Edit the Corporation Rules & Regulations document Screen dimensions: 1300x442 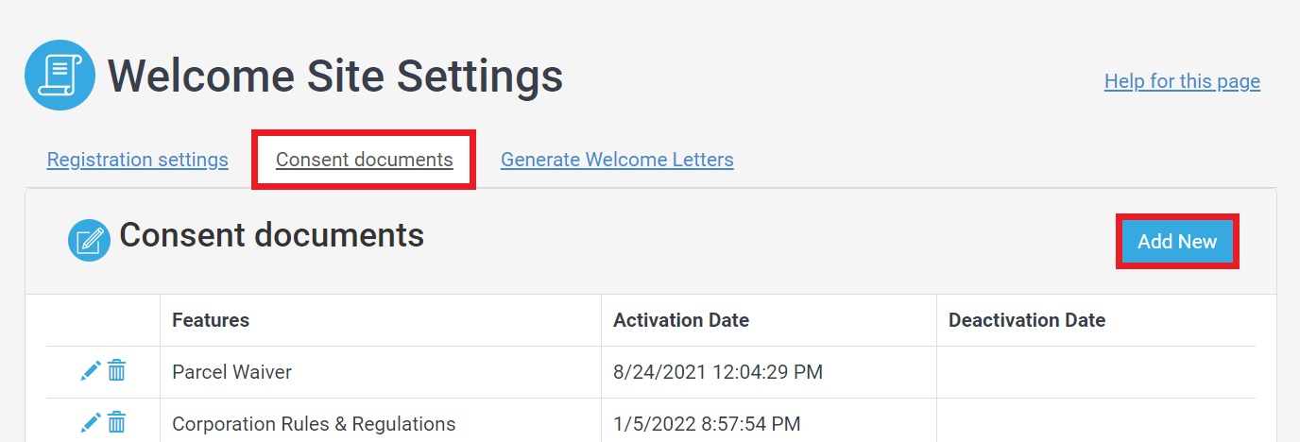pos(91,422)
